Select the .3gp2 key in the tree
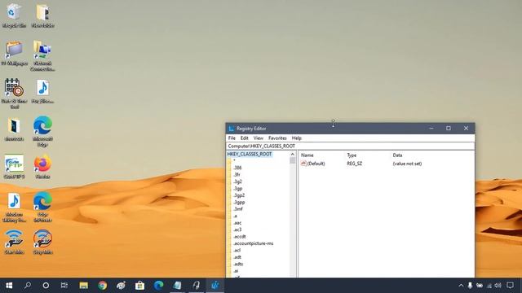522x293 pixels. pos(239,195)
